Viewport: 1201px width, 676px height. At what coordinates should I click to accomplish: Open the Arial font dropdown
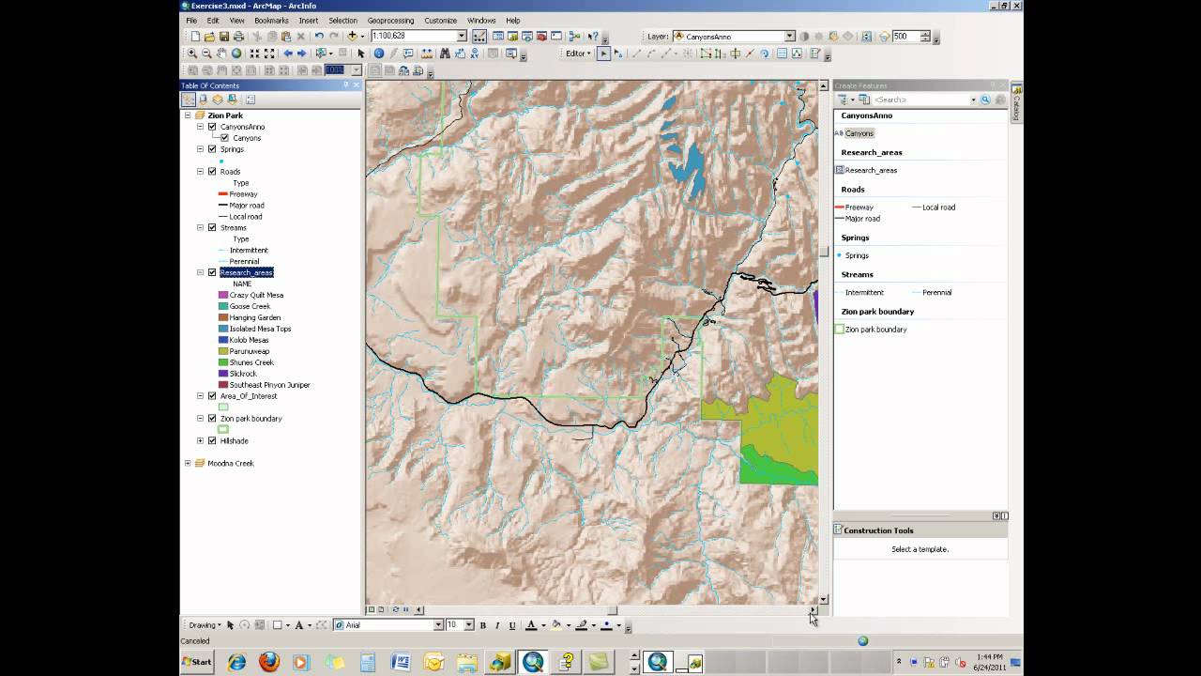438,625
